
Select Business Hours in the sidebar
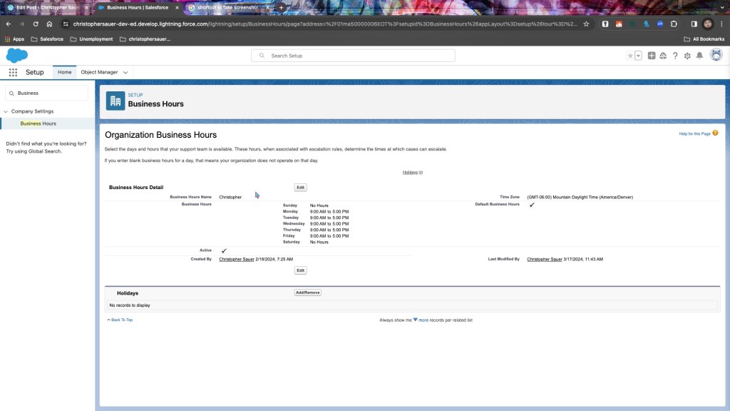point(38,123)
